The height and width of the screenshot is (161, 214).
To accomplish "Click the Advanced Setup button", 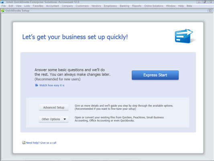I will pyautogui.click(x=54, y=107).
